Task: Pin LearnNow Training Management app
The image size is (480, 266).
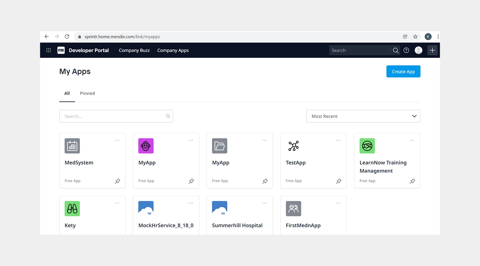Action: [x=412, y=181]
